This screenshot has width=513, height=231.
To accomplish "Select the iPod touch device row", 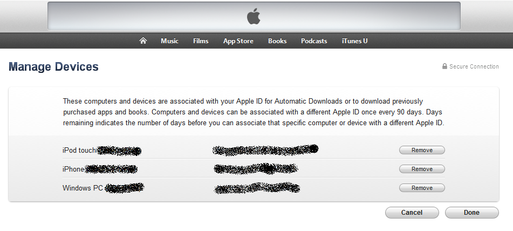I will point(254,150).
